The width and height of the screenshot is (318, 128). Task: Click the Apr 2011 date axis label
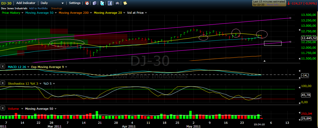click(129, 126)
